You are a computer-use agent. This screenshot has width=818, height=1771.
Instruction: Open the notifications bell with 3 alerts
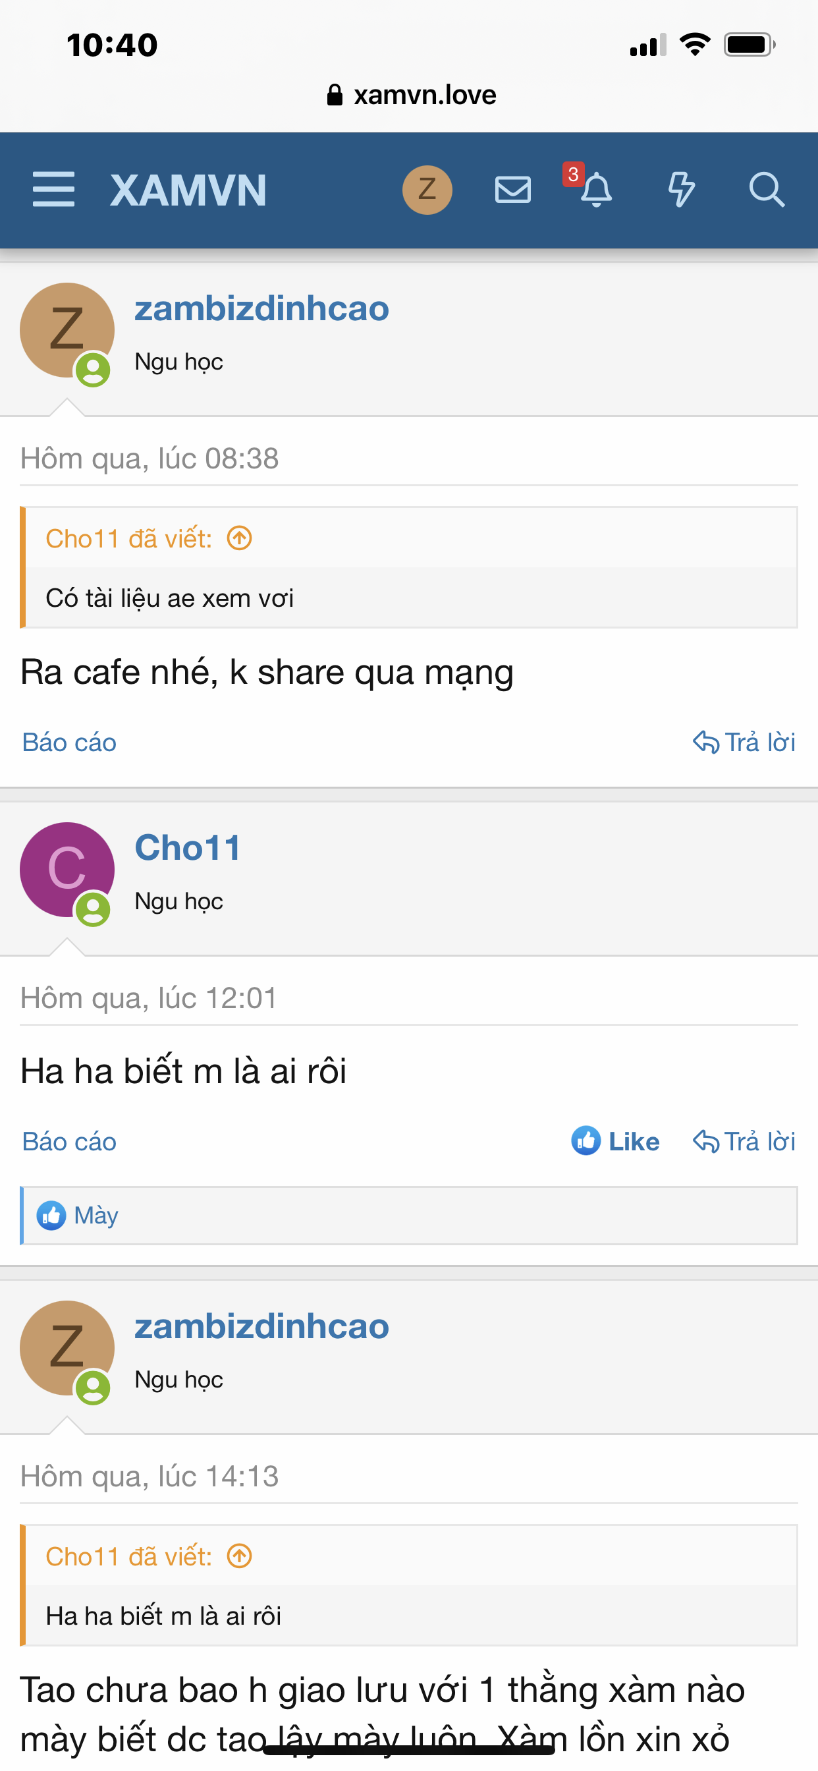click(x=595, y=190)
